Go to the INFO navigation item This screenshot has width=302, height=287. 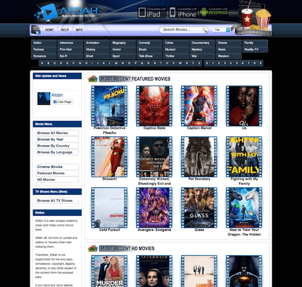click(x=79, y=30)
